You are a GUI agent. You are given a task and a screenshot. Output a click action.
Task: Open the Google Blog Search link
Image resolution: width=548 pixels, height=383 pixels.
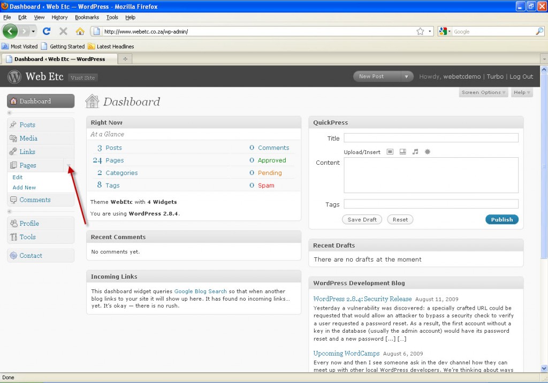(x=200, y=291)
